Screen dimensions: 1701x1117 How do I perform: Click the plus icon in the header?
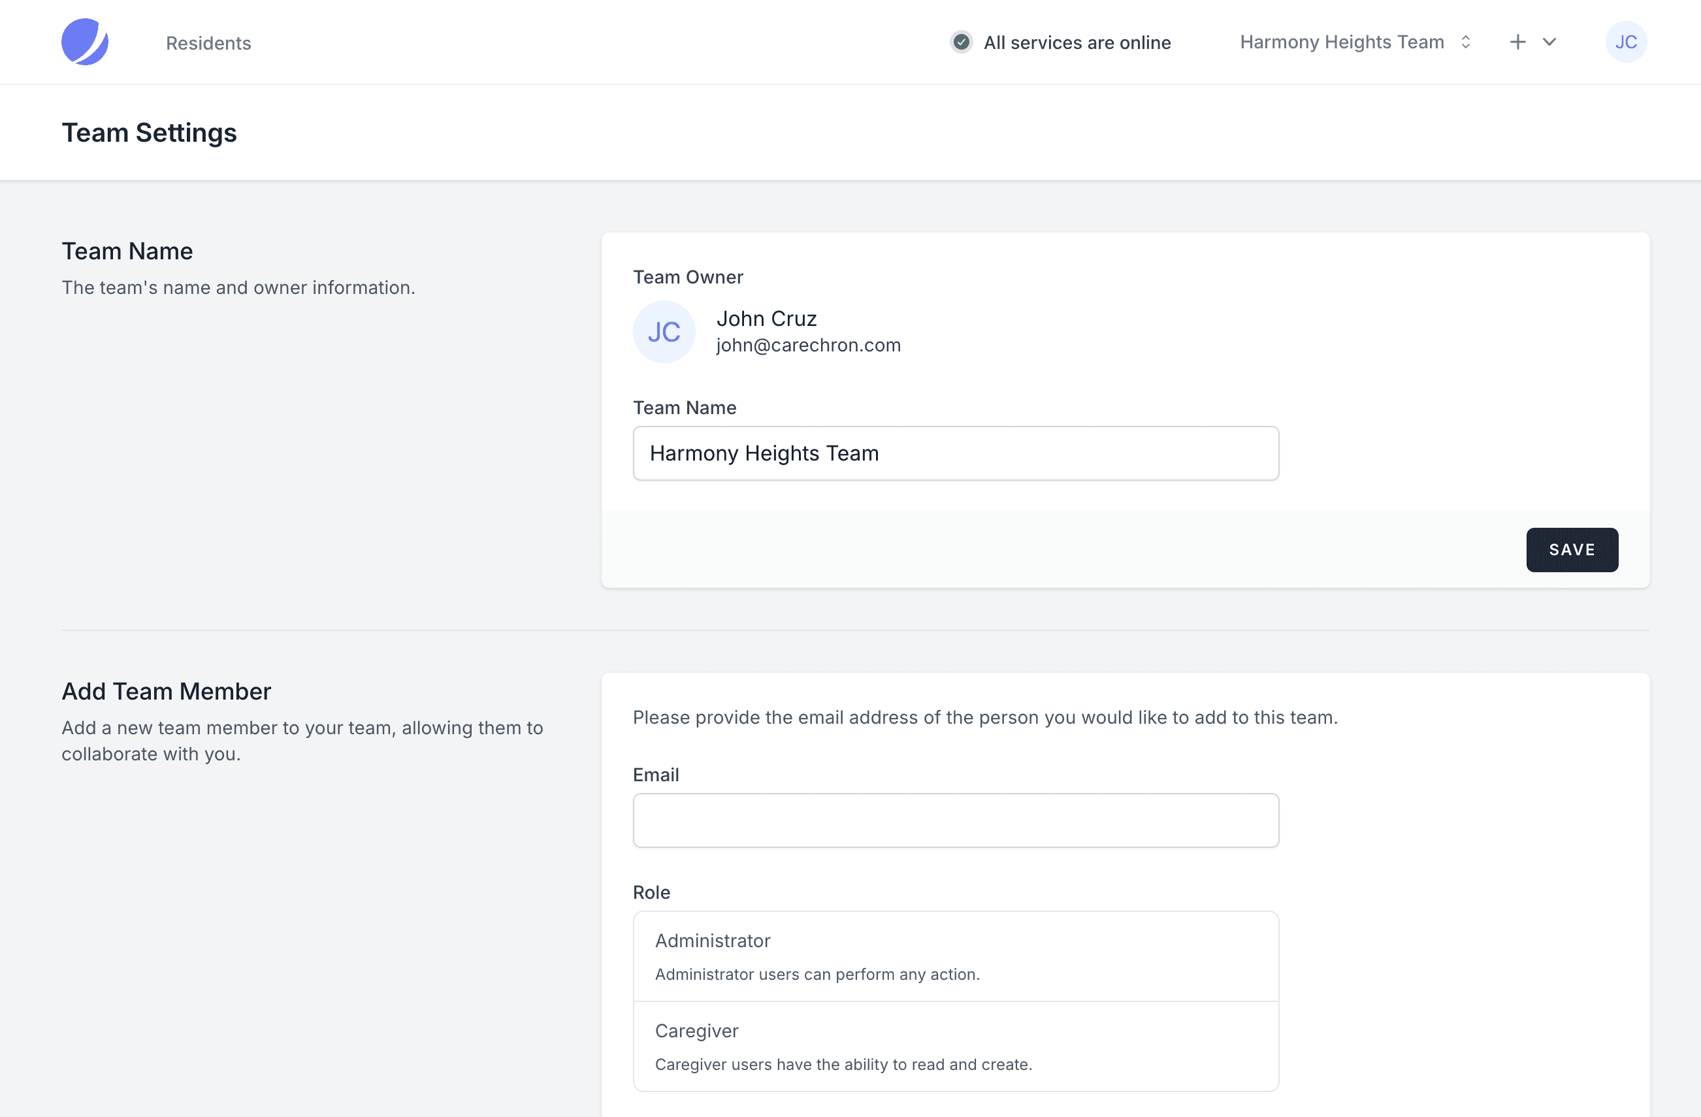1518,42
